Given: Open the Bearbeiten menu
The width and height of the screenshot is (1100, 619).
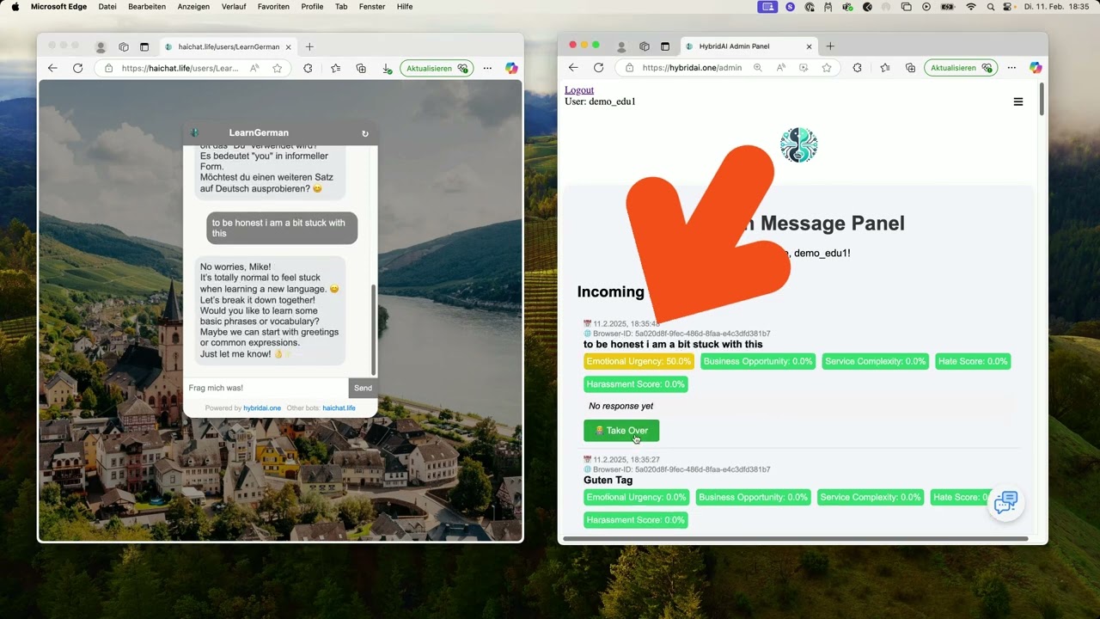Looking at the screenshot, I should point(147,6).
